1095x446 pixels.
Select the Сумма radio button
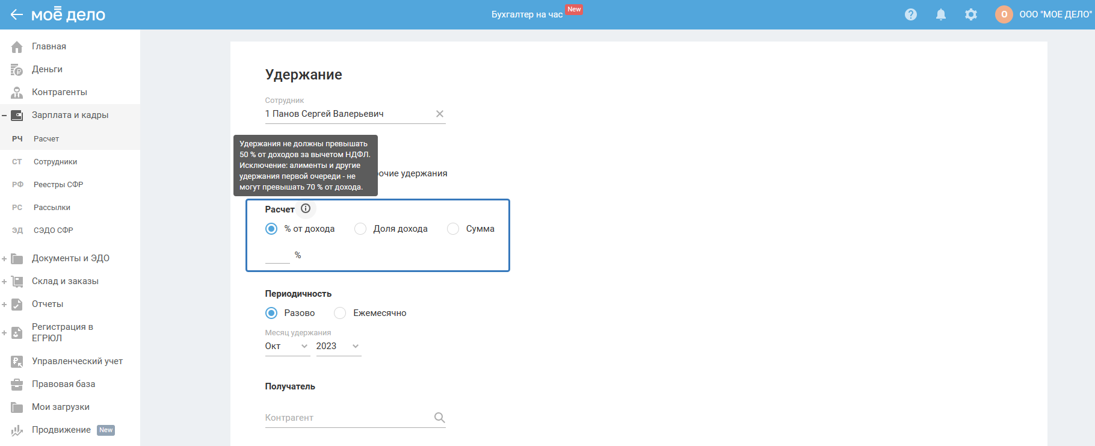[453, 229]
